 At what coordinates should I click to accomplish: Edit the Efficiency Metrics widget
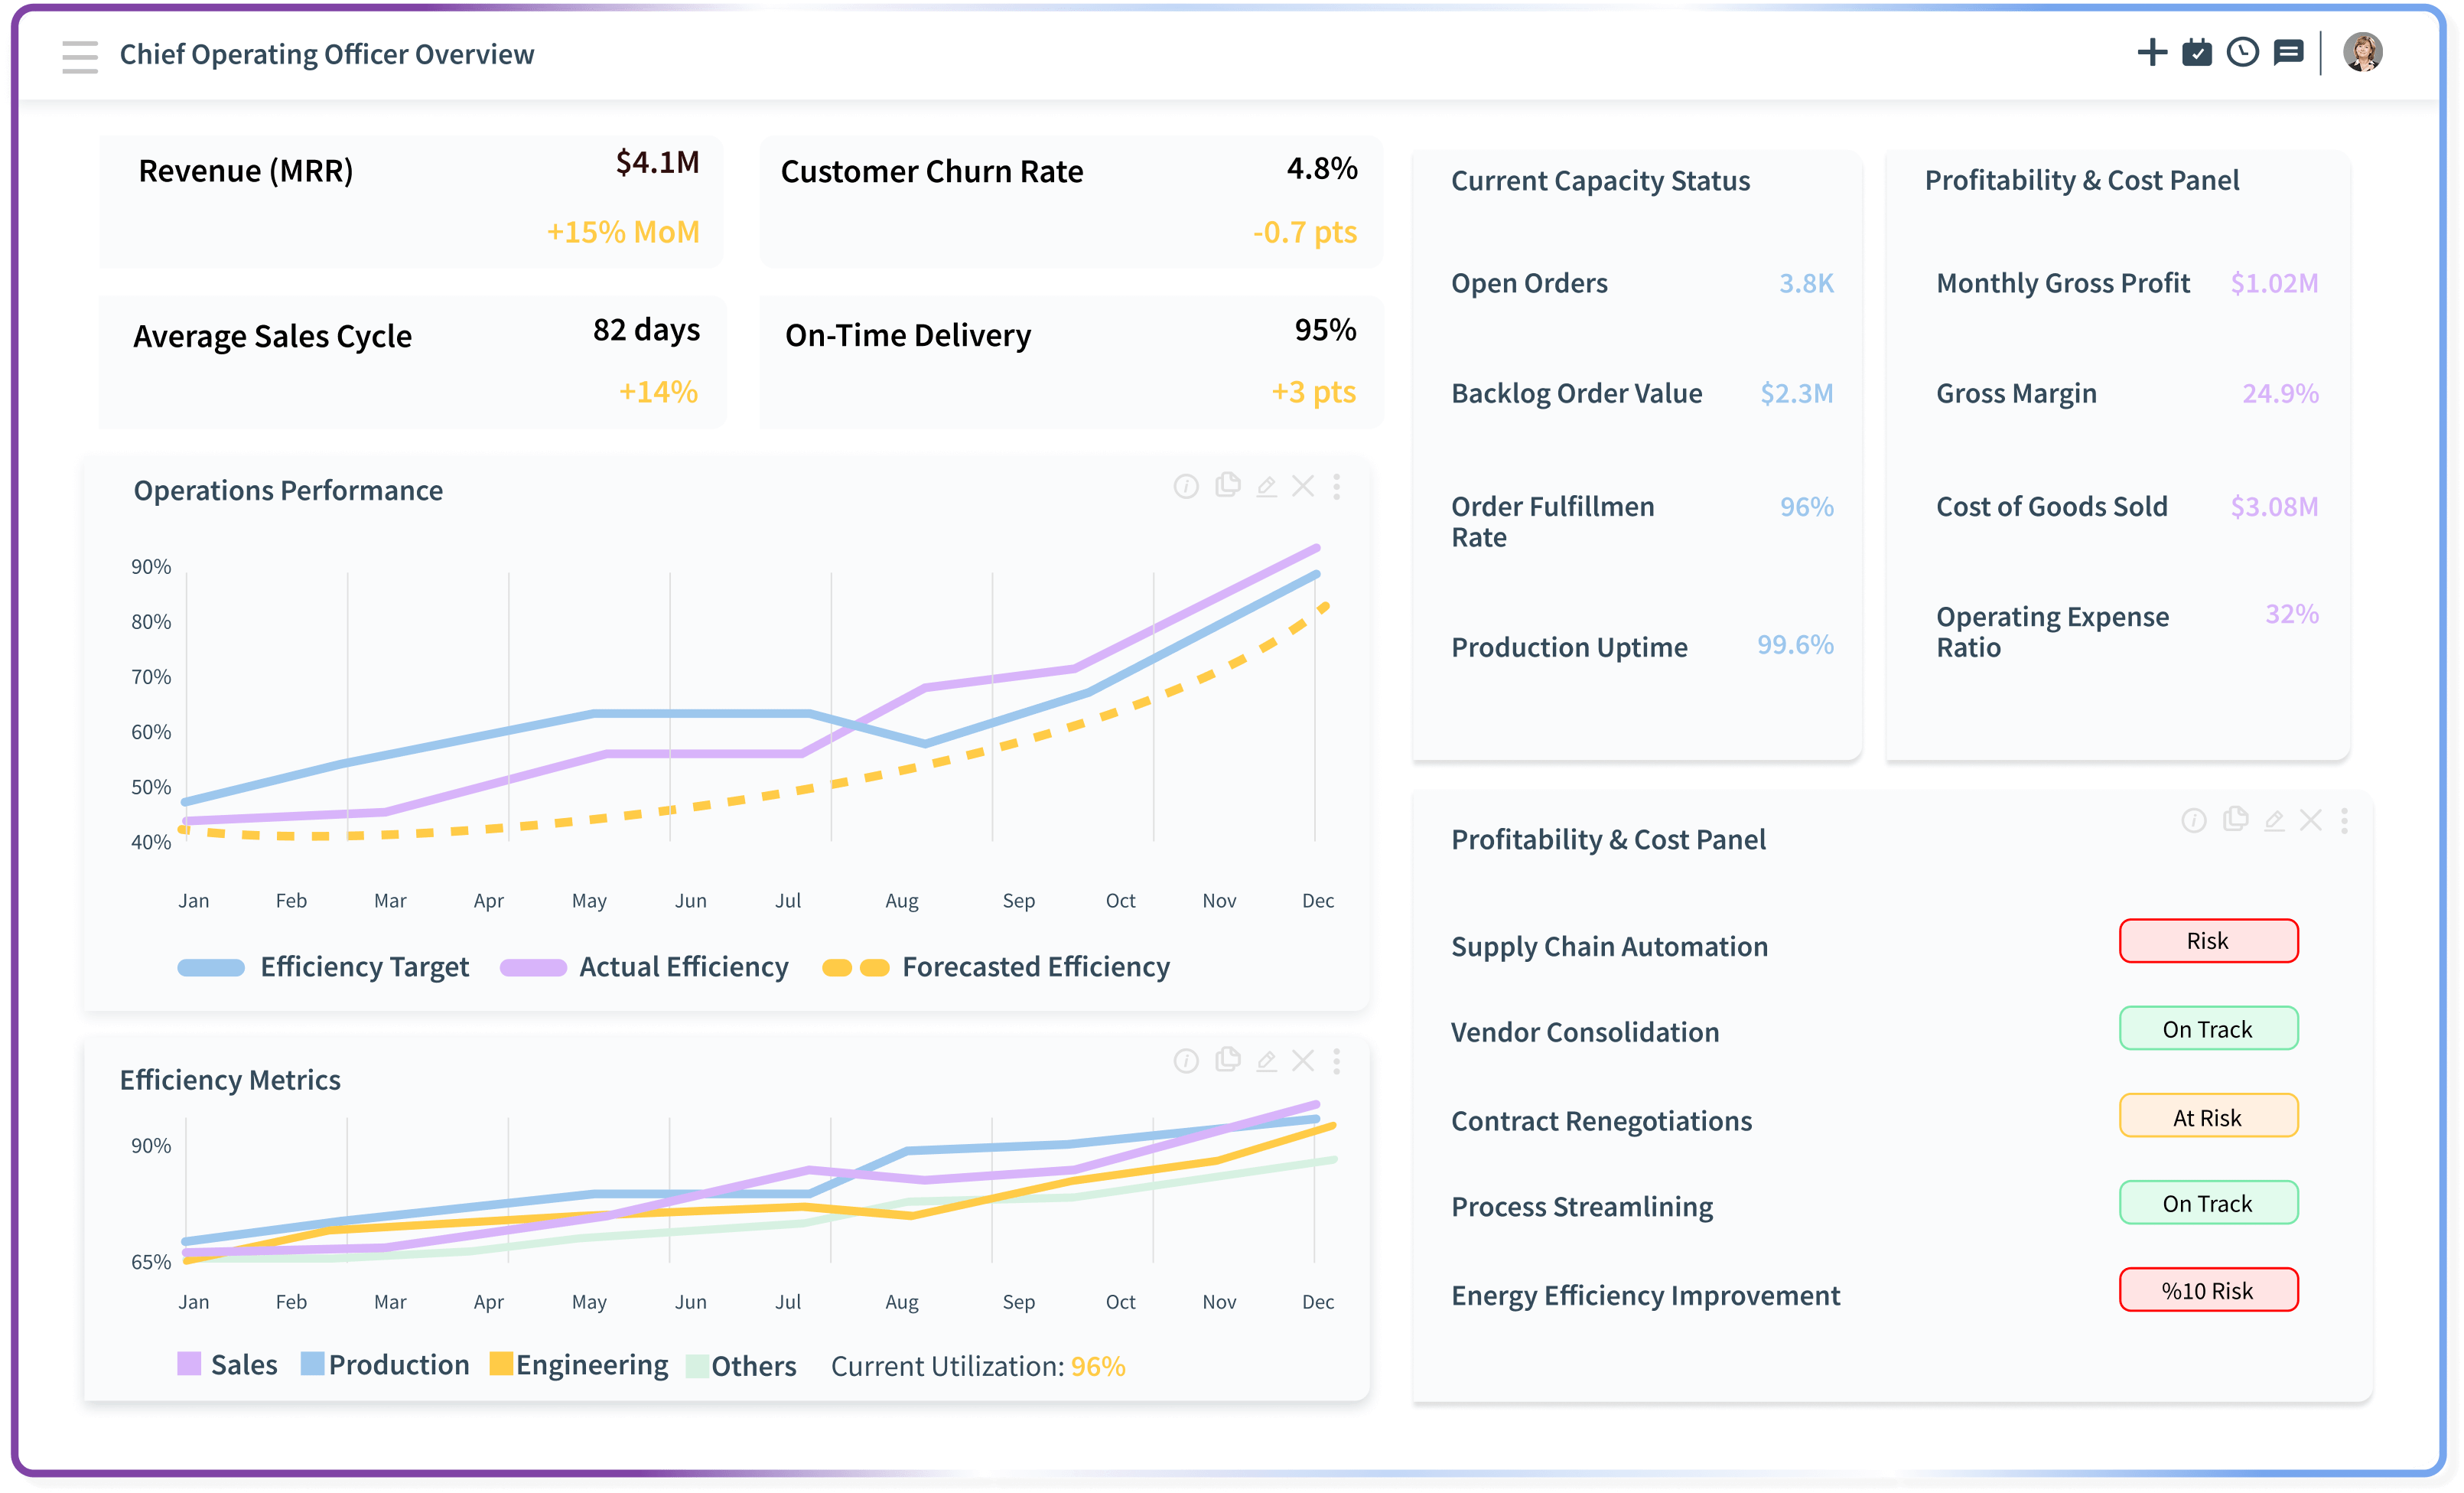tap(1266, 1061)
